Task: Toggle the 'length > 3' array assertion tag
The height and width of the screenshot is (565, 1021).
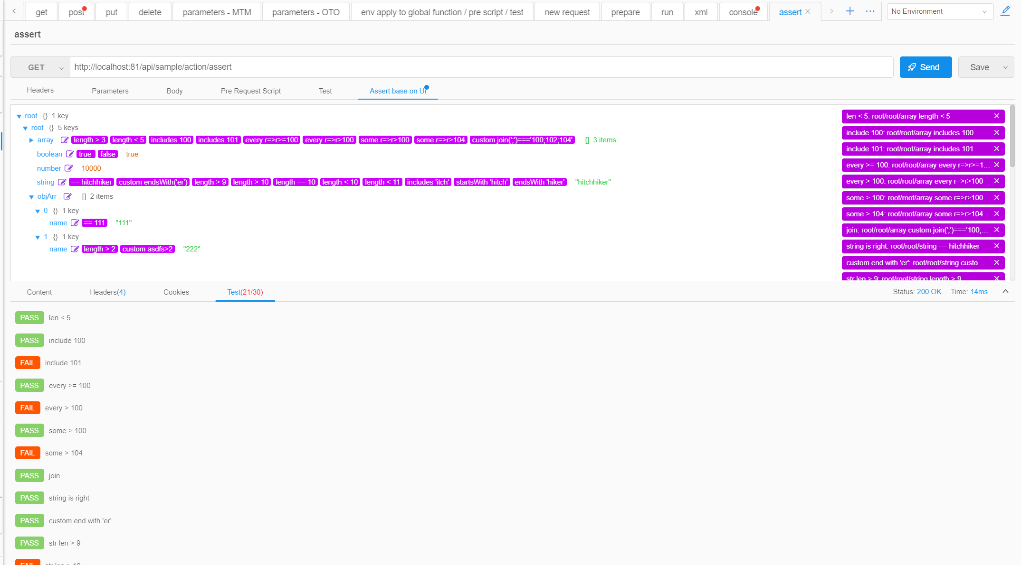Action: pos(89,140)
